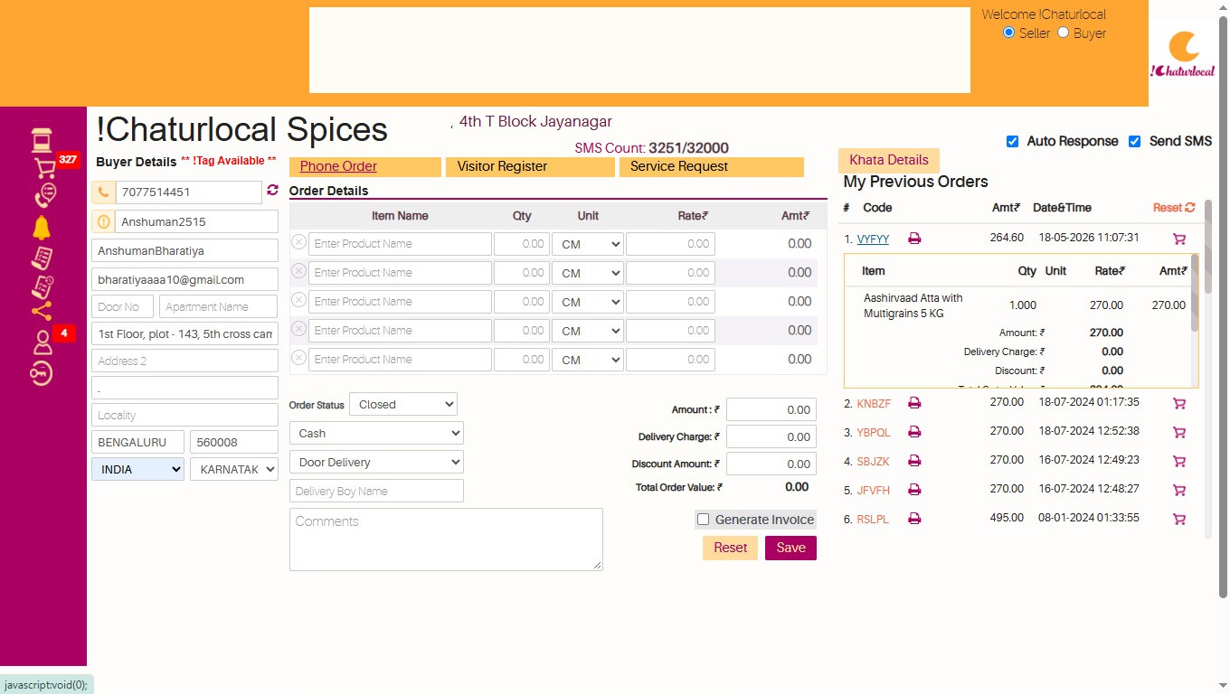The image size is (1230, 694).
Task: Reorder cart icon for order RSLPL
Action: (1179, 520)
